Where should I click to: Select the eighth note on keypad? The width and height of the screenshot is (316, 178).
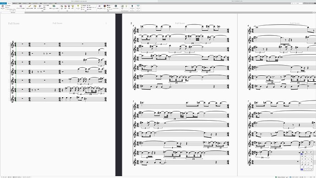click(308, 164)
